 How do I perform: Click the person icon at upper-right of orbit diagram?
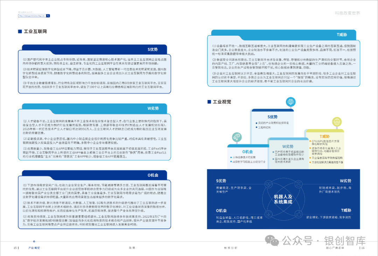299,184
